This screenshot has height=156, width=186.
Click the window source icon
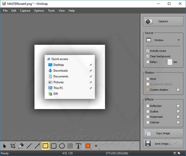pos(148,40)
